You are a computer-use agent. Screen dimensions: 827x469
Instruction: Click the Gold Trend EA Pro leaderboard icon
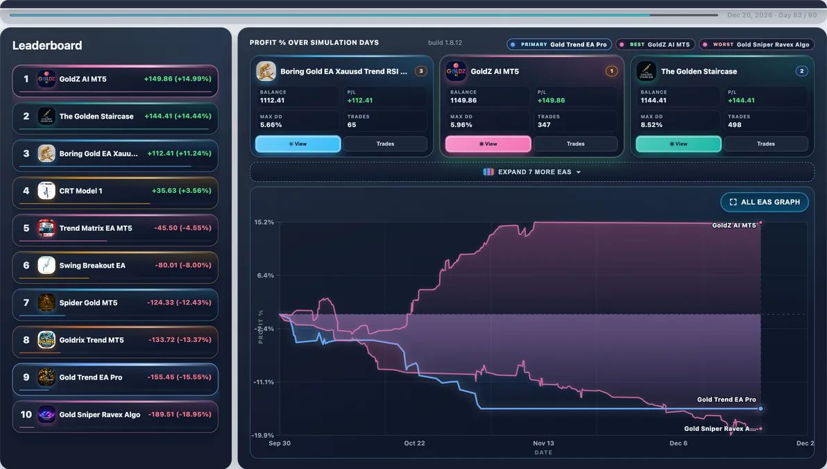(x=46, y=377)
